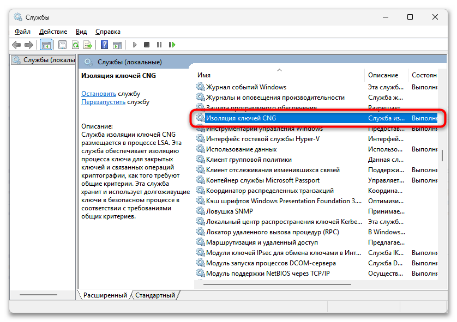Toggle the console tree pane icon

pyautogui.click(x=46, y=45)
